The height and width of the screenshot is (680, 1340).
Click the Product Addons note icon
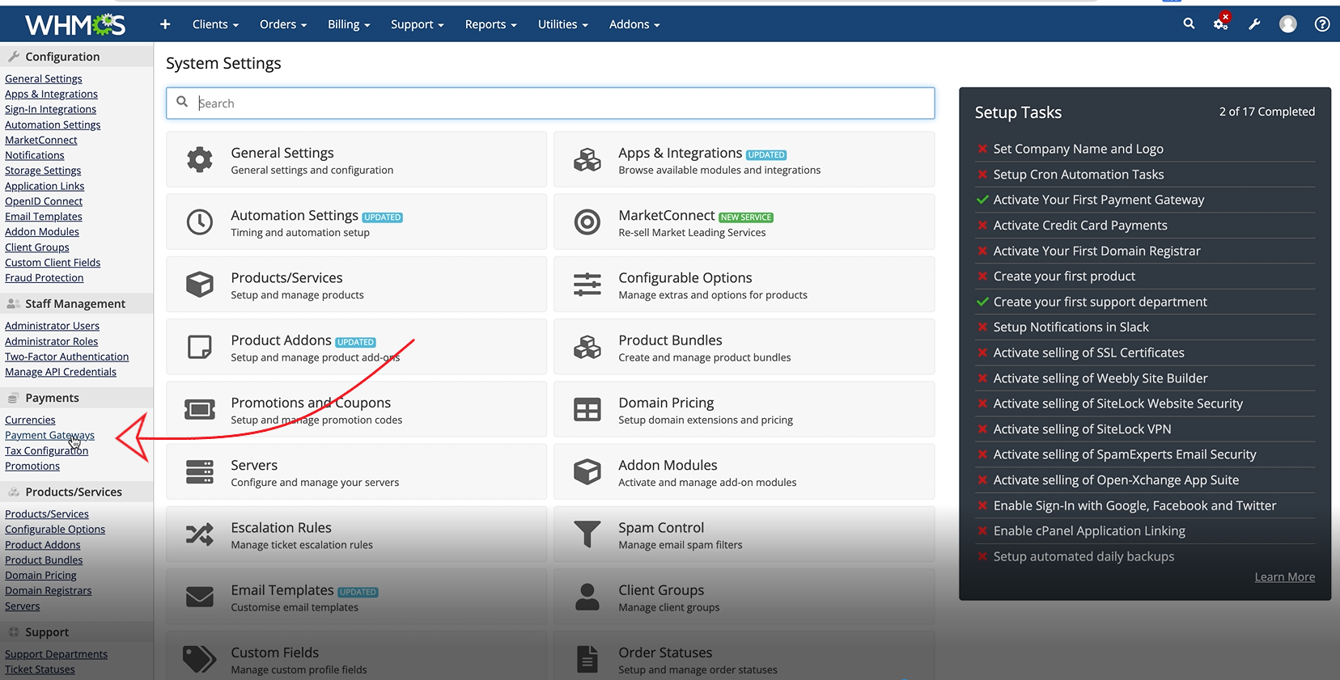tap(200, 347)
